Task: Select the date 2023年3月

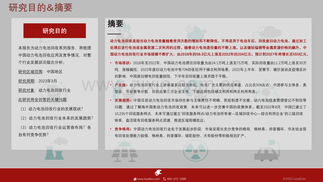Action: [x=48, y=81]
